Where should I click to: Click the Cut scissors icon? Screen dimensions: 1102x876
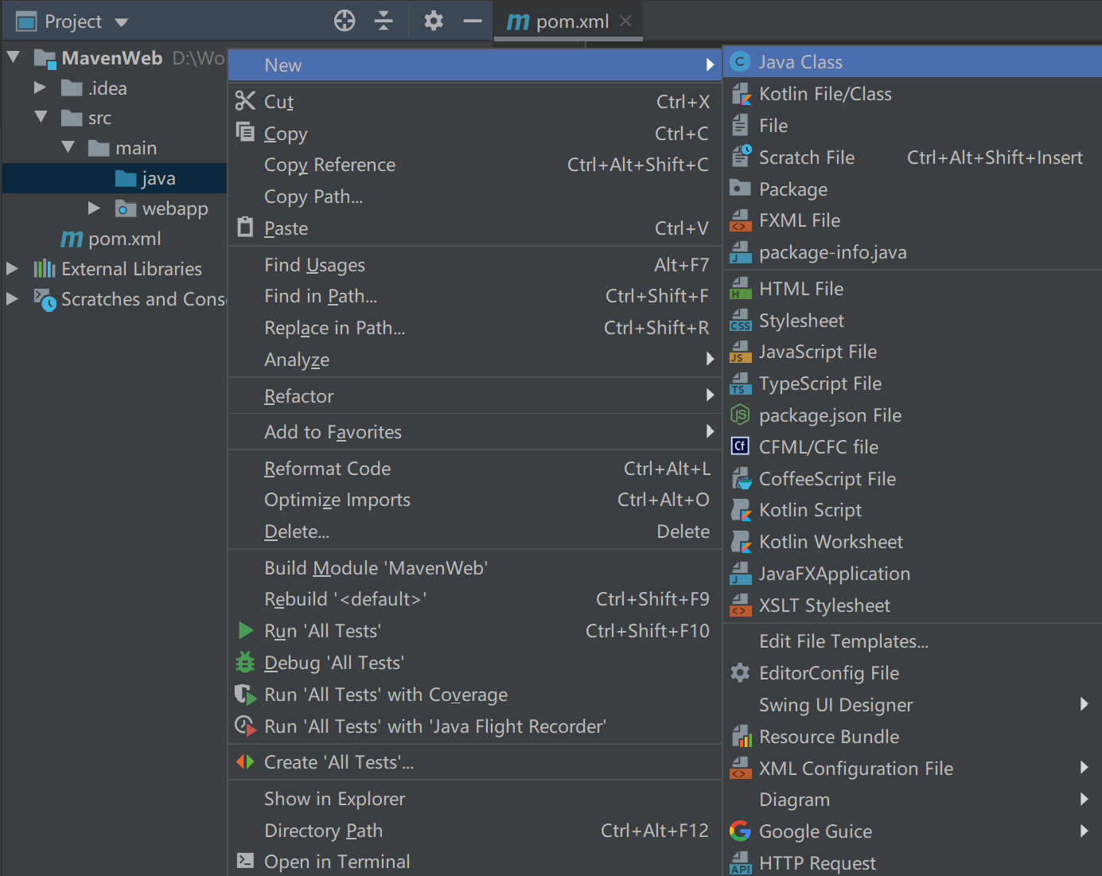245,101
